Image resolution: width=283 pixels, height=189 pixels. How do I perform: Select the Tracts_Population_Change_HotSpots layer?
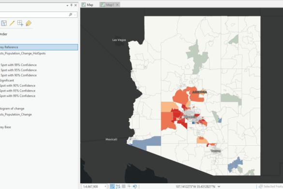(x=23, y=53)
